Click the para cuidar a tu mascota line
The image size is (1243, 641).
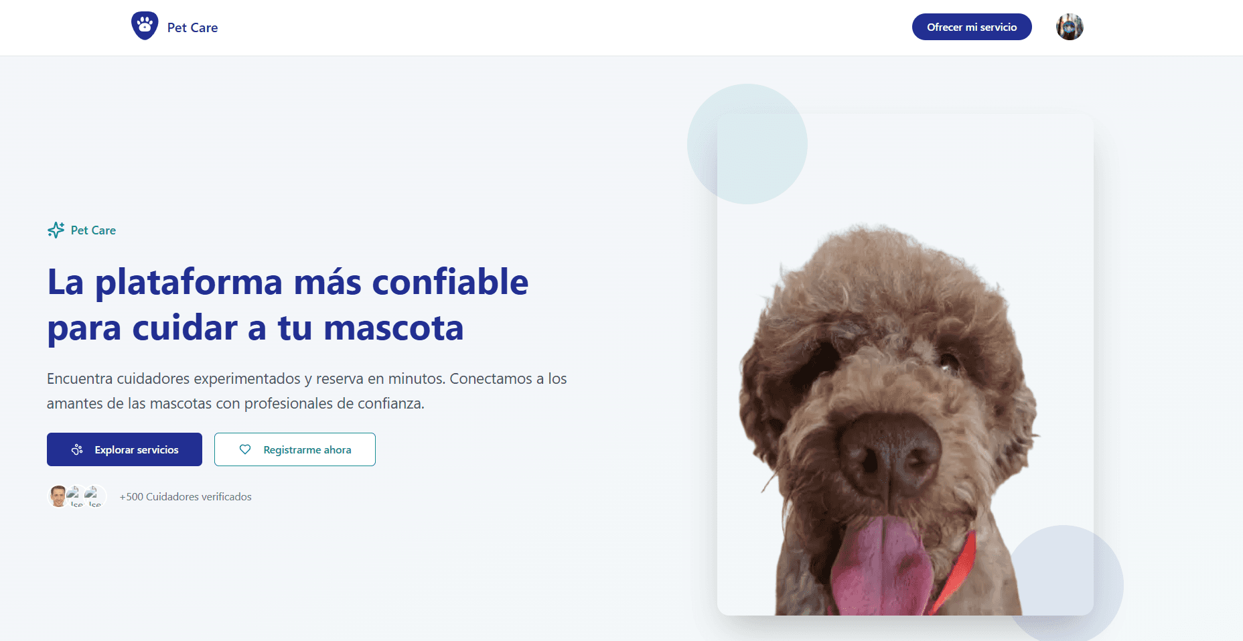[255, 328]
